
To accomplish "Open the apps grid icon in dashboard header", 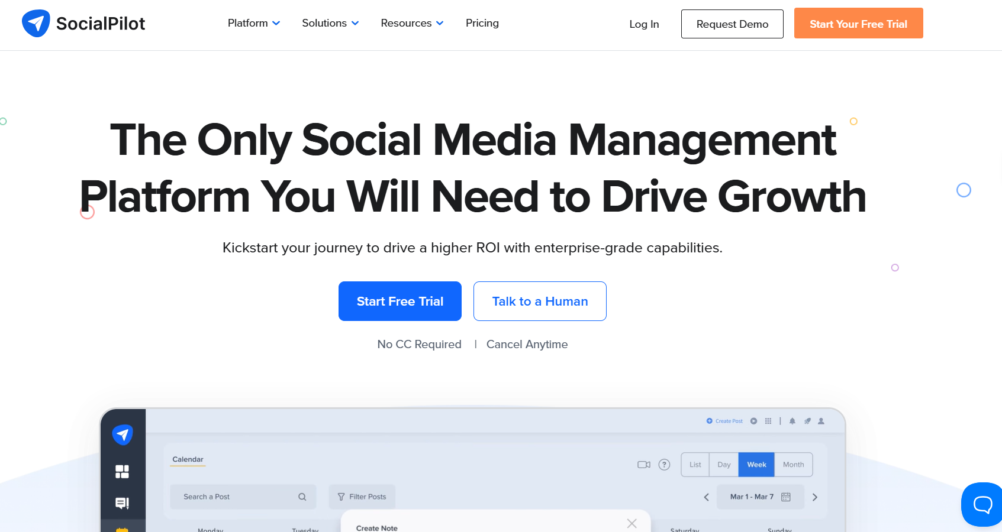I will [768, 421].
